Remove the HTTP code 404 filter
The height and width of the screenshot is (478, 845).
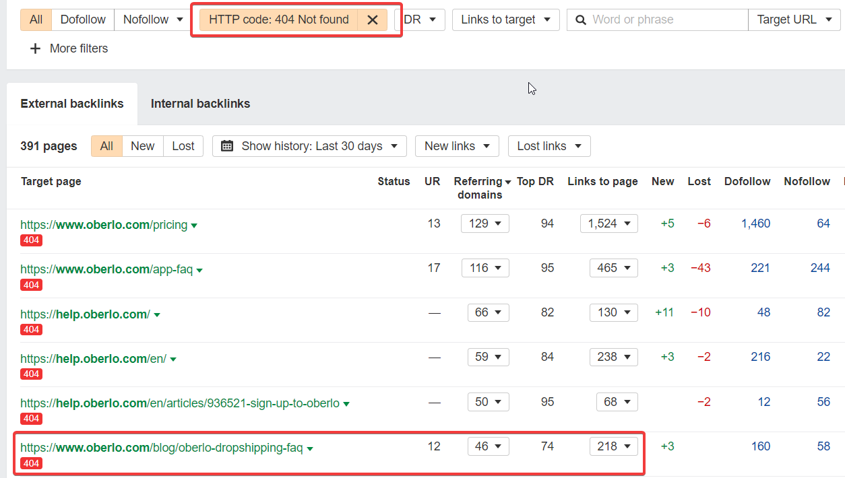pyautogui.click(x=373, y=20)
